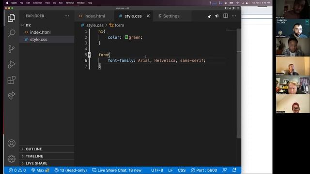Click the feedback icon in status bar
Viewport: 310px width, 174px height.
tap(225, 170)
